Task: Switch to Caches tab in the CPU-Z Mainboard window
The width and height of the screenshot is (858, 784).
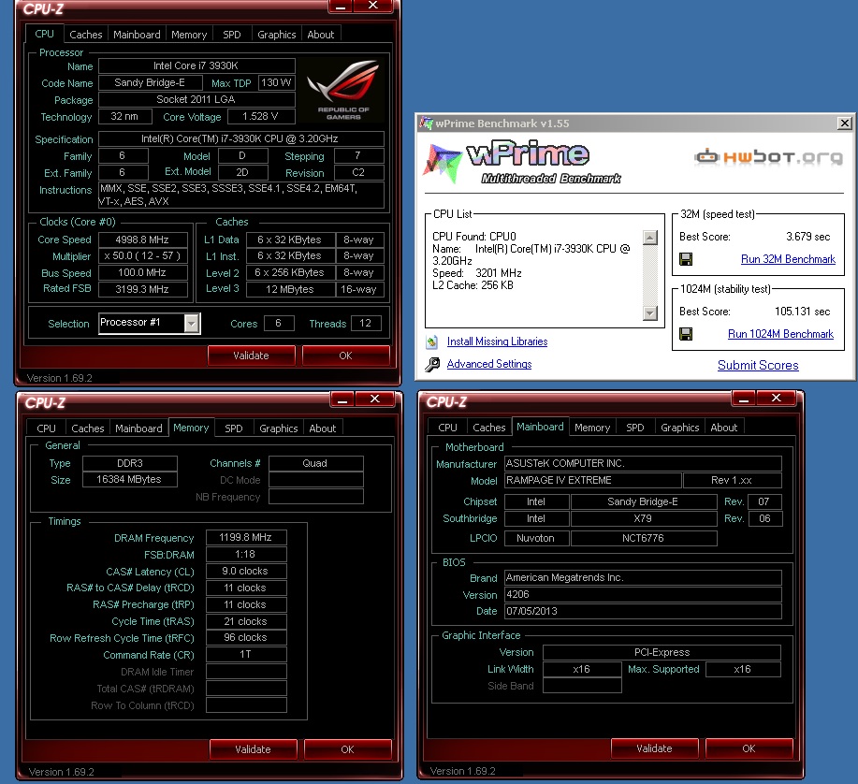Action: click(489, 428)
